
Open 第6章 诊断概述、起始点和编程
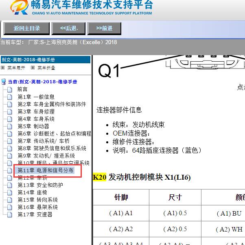pos(54,134)
